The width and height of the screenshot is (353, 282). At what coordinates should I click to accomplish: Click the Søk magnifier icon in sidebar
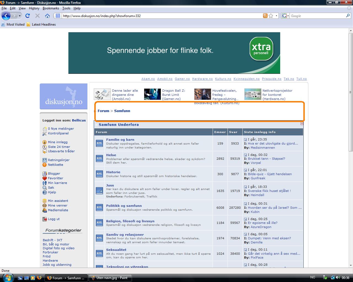pyautogui.click(x=45, y=188)
